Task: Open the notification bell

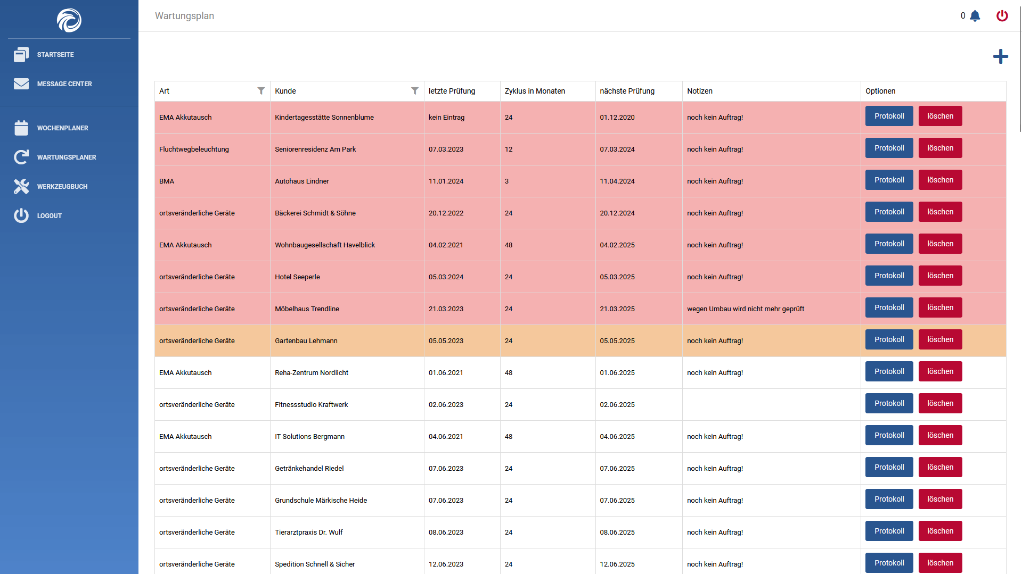Action: [975, 16]
